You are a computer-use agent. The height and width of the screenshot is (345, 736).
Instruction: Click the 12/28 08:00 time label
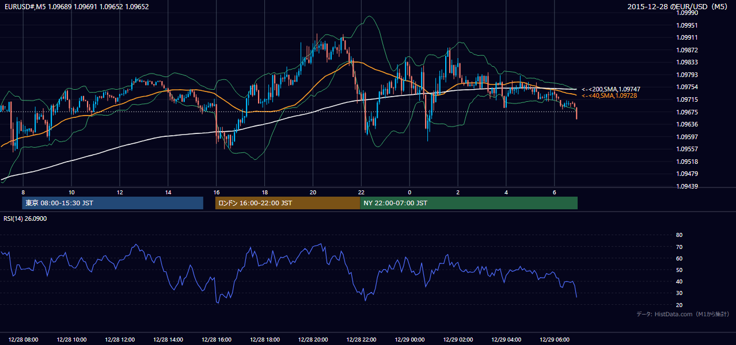(x=23, y=339)
